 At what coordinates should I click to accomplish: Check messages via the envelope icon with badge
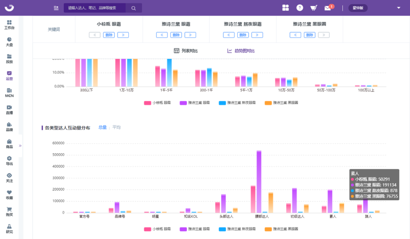coord(328,8)
